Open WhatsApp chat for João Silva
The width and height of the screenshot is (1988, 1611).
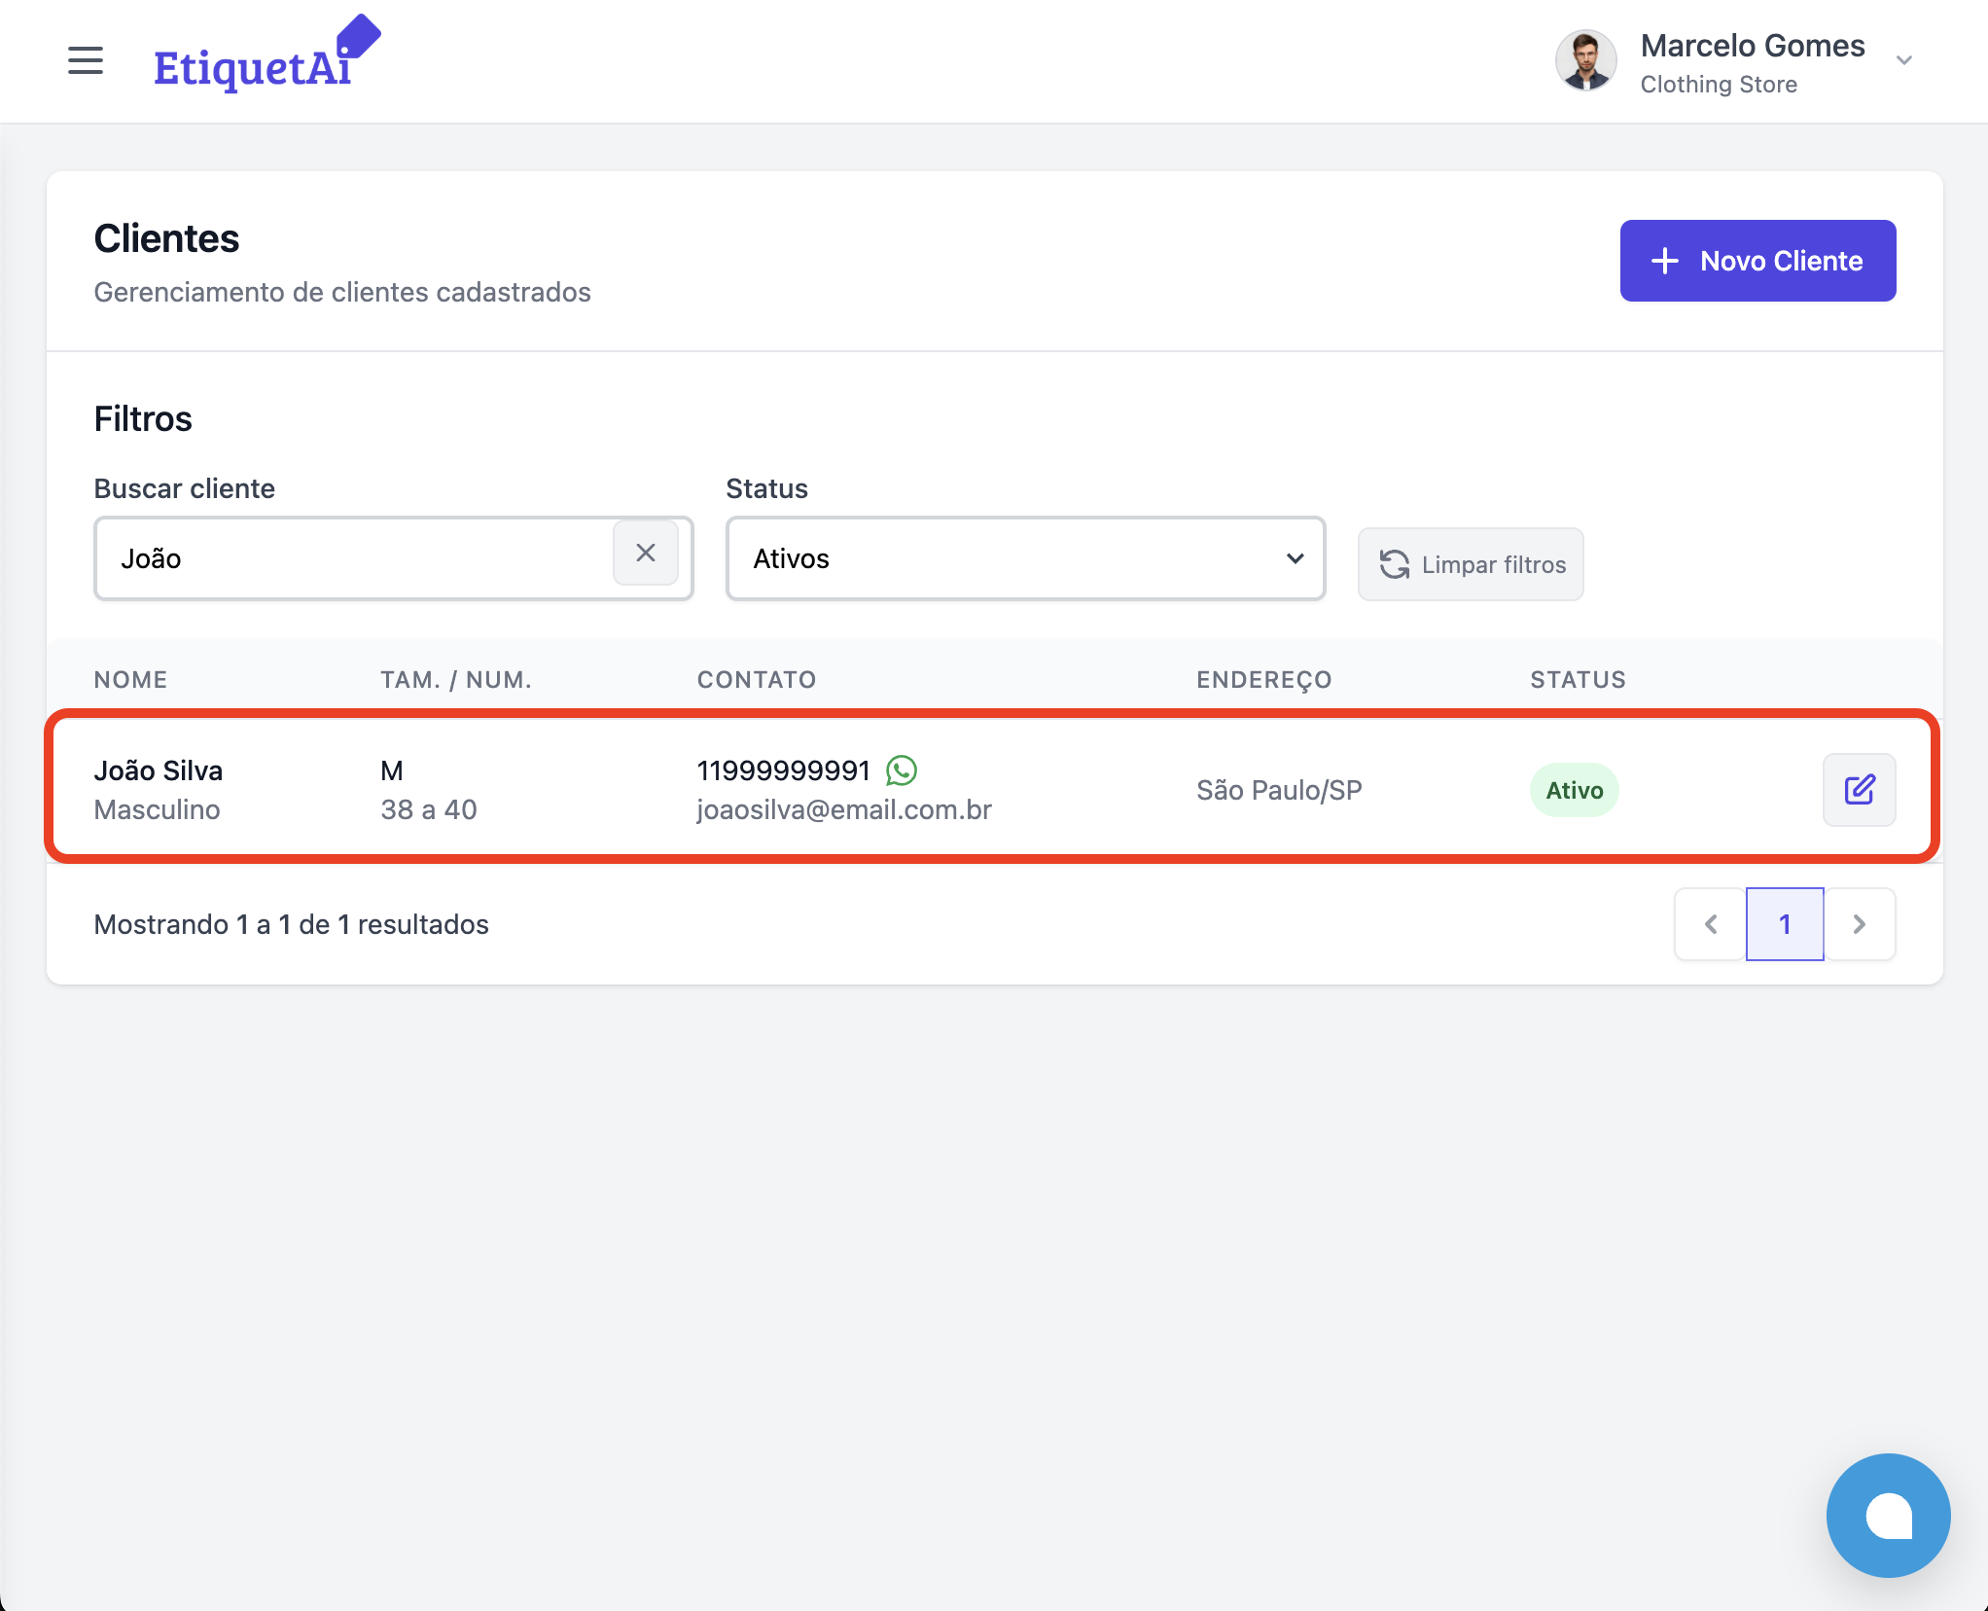pyautogui.click(x=901, y=770)
